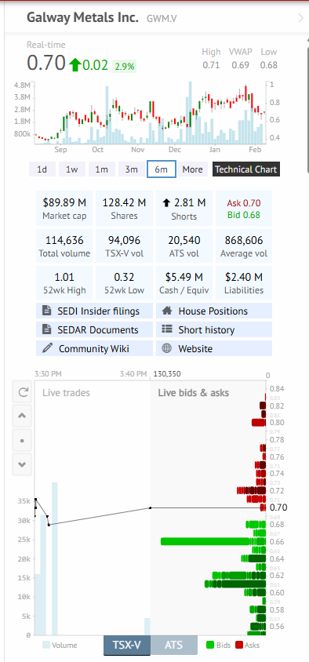Click the globe icon beside Website
The image size is (309, 662).
click(167, 348)
